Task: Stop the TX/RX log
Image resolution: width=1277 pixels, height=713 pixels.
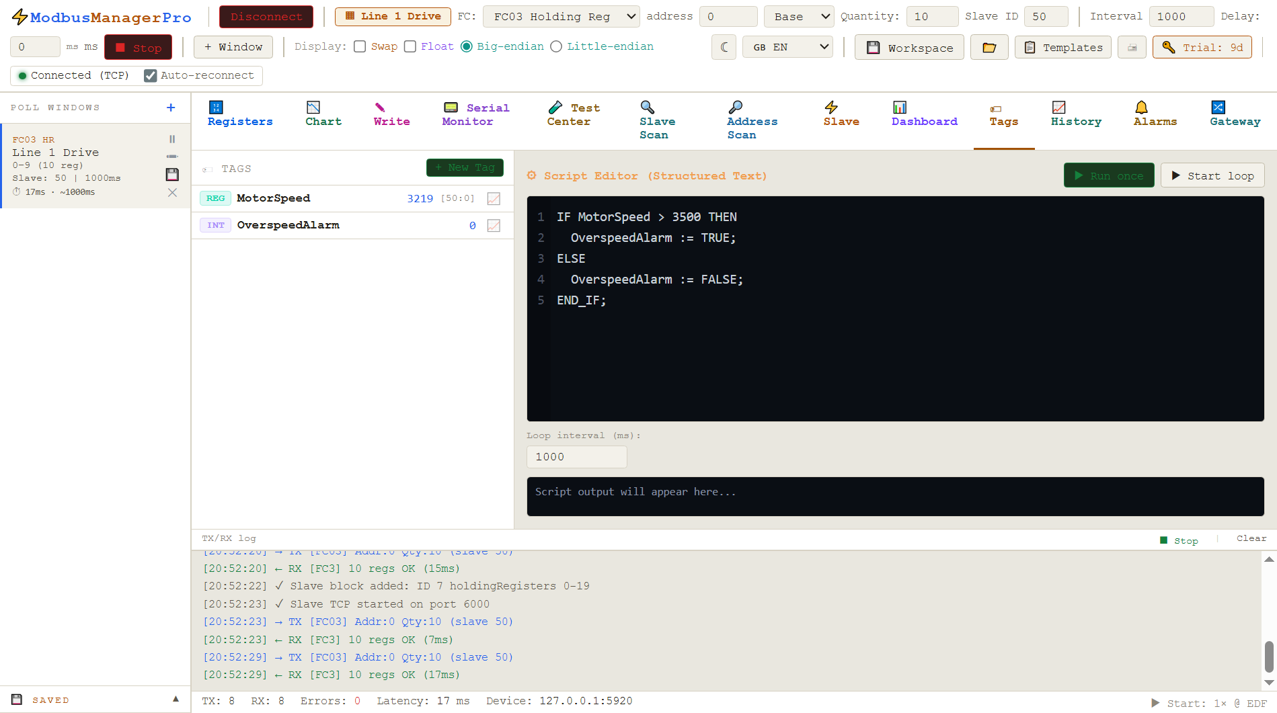Action: coord(1180,540)
